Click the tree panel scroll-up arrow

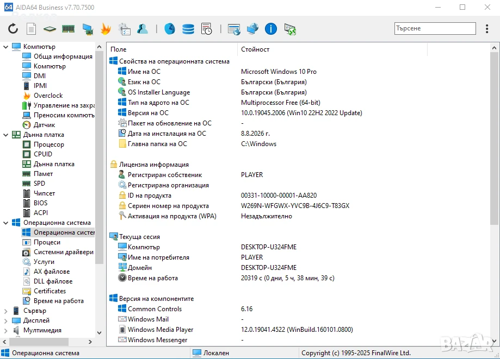(99, 47)
